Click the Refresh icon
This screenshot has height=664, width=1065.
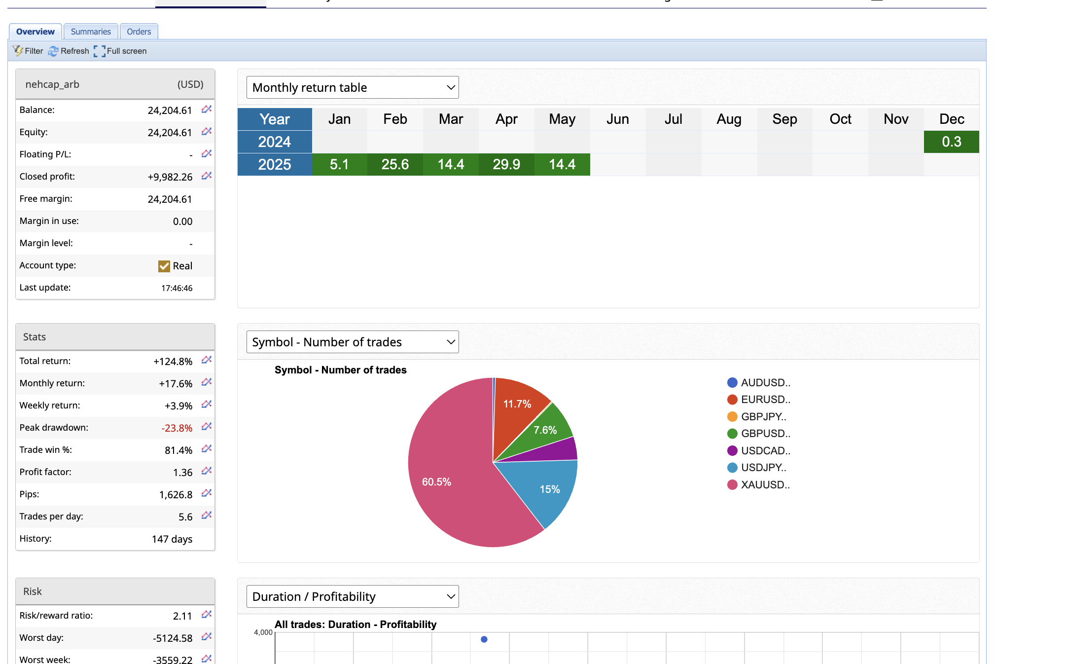tap(53, 51)
